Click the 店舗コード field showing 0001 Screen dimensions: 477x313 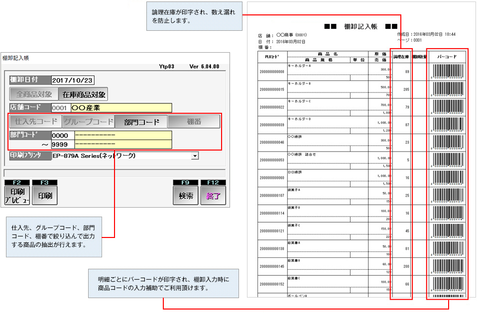(x=60, y=107)
